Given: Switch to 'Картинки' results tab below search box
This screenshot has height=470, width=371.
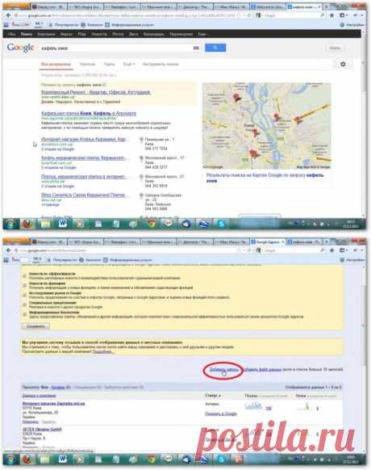Looking at the screenshot, I should pyautogui.click(x=87, y=64).
